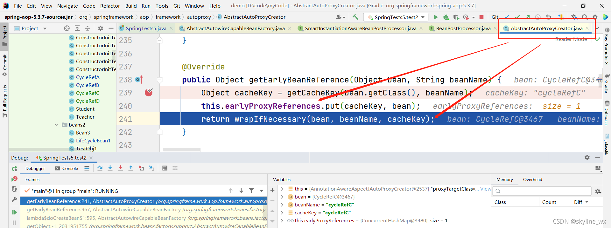Screen dimensions: 611x228
Task: Click Force Step Into red down arrow
Action: [120, 168]
